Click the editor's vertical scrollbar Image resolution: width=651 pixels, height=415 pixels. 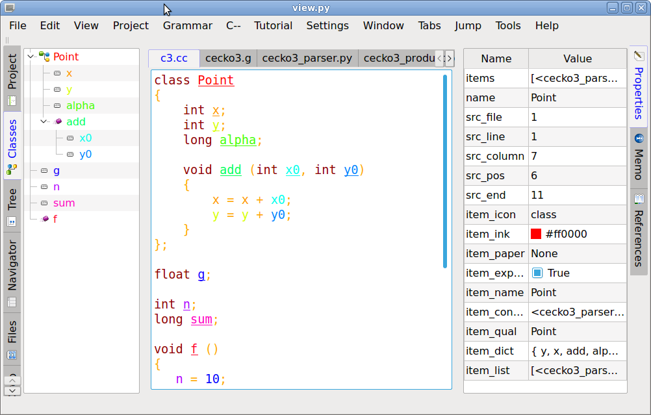point(445,171)
